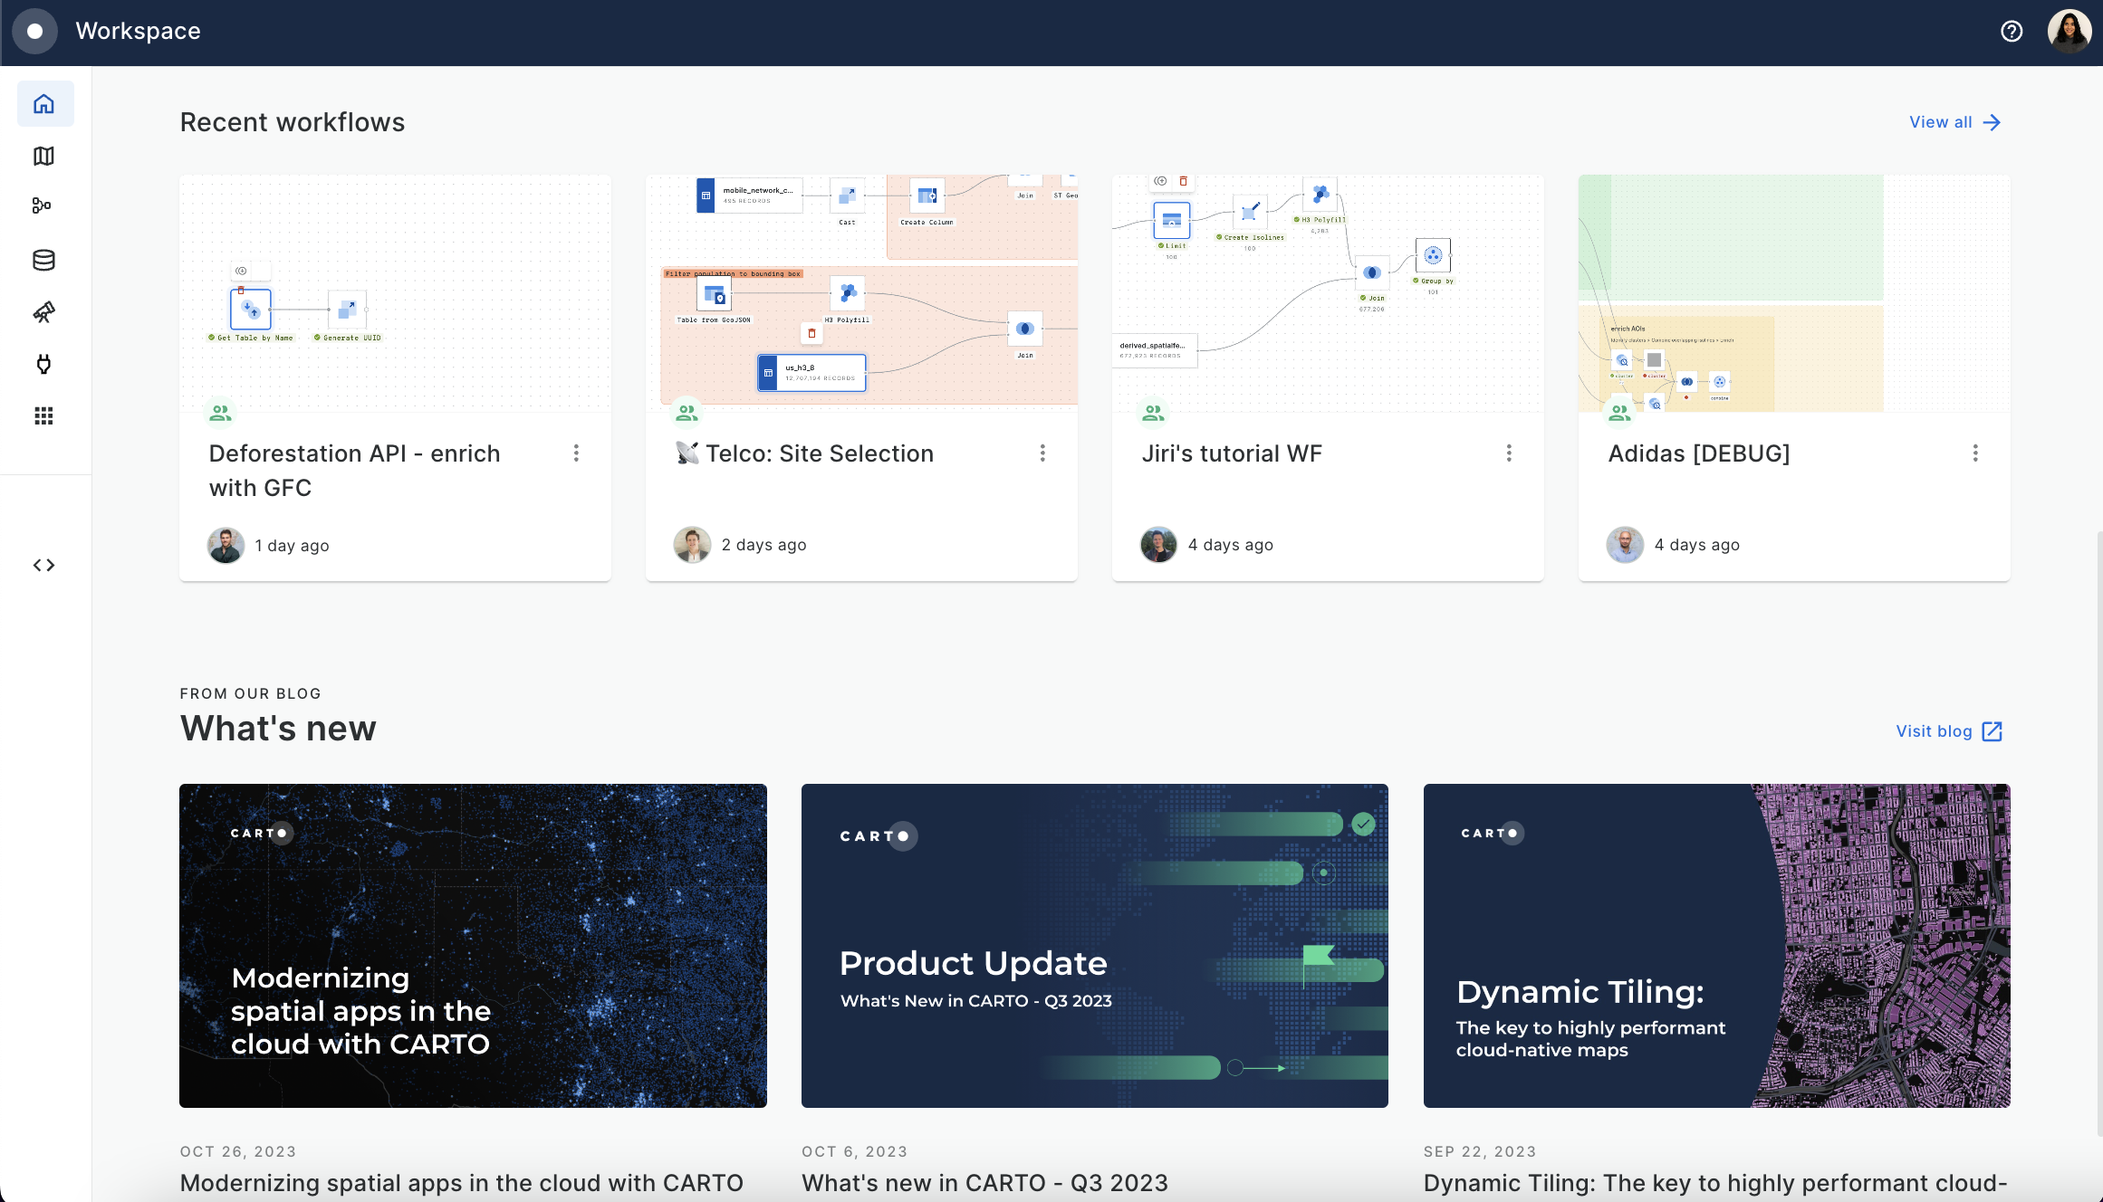The height and width of the screenshot is (1202, 2103).
Task: Click shared icon on Jiri's tutorial WF card
Action: click(x=1153, y=413)
